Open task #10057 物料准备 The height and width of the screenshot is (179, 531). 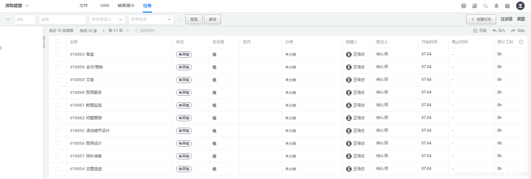pos(86,156)
